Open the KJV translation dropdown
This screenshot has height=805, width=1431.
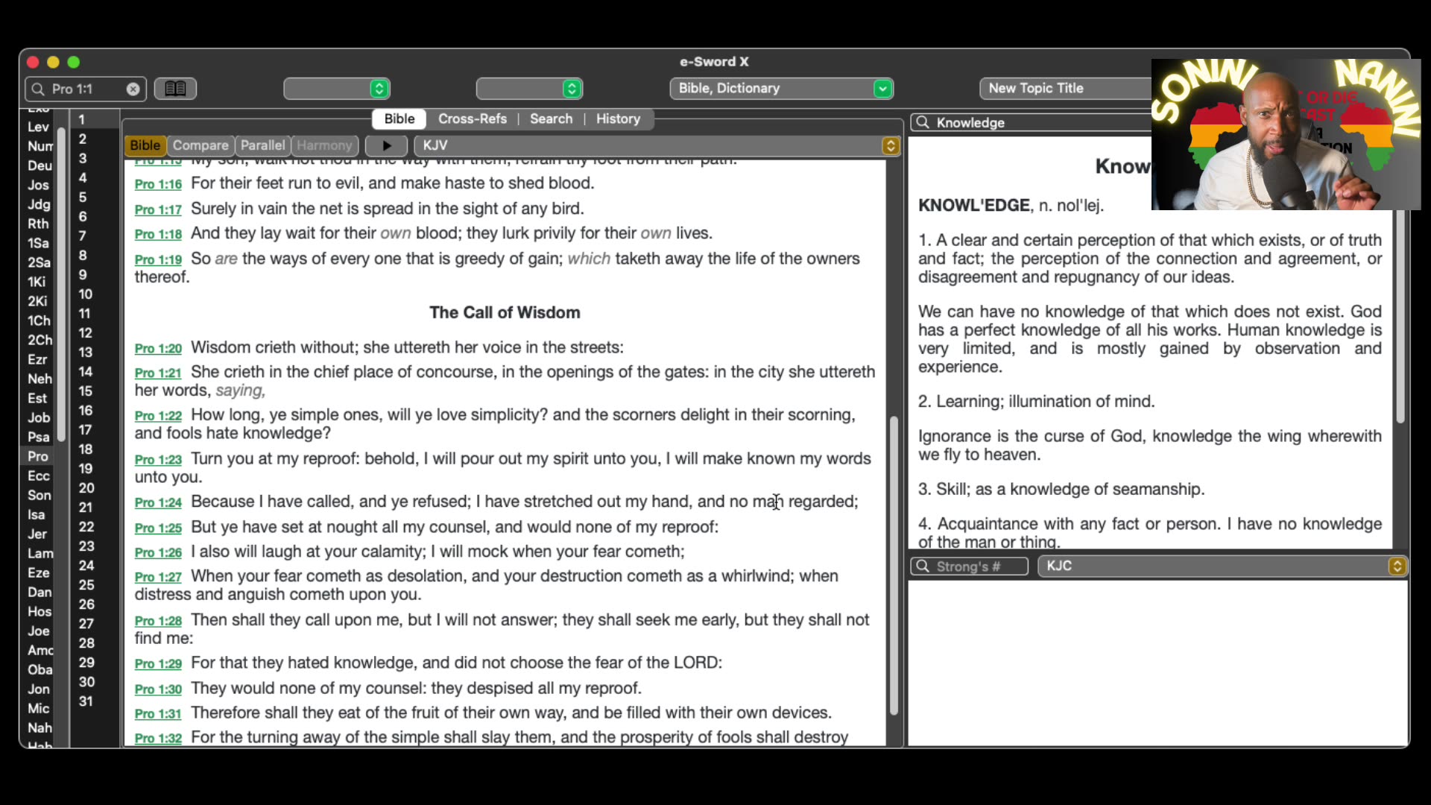click(890, 146)
